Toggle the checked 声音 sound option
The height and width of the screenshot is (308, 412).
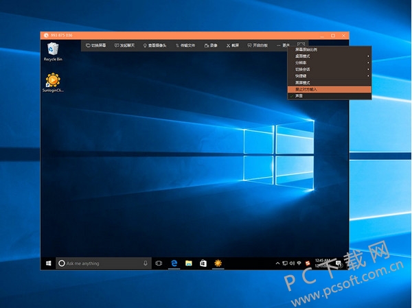tap(330, 96)
